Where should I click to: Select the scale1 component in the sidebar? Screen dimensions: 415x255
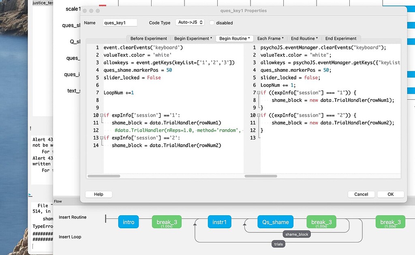pyautogui.click(x=72, y=9)
